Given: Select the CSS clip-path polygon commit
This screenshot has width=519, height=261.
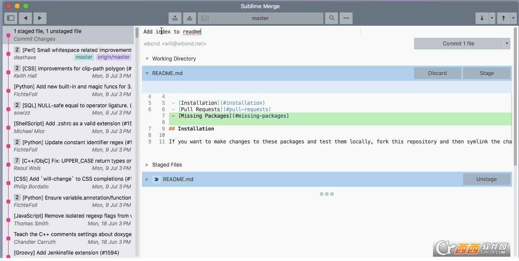Looking at the screenshot, I should [69, 72].
